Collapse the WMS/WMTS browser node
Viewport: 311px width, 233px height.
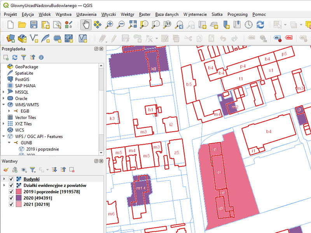click(3, 104)
